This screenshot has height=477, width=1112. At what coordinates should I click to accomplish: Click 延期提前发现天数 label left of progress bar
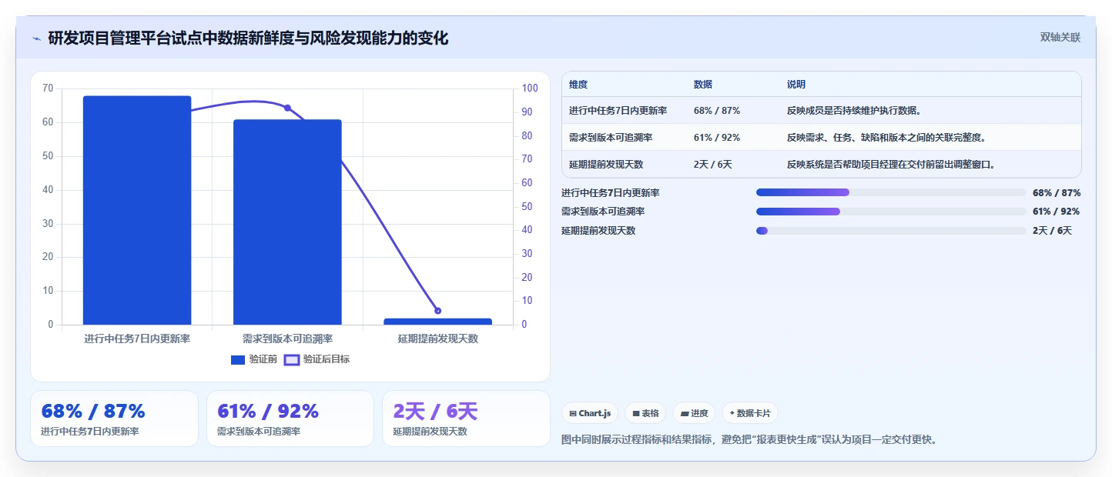click(598, 231)
